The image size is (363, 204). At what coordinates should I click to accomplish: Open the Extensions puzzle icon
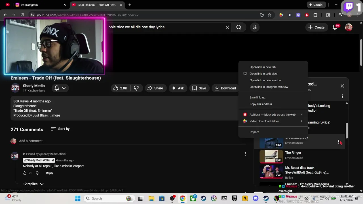click(x=315, y=15)
